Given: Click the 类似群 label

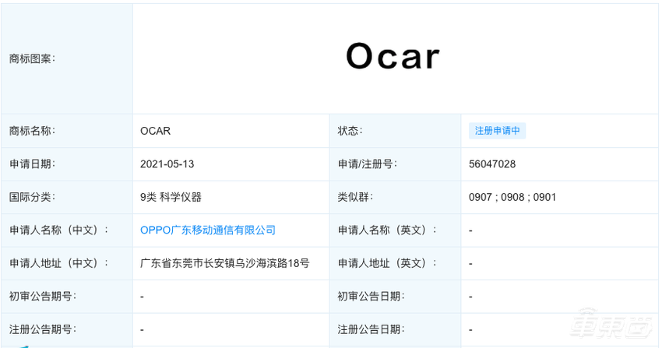Looking at the screenshot, I should pyautogui.click(x=355, y=197).
